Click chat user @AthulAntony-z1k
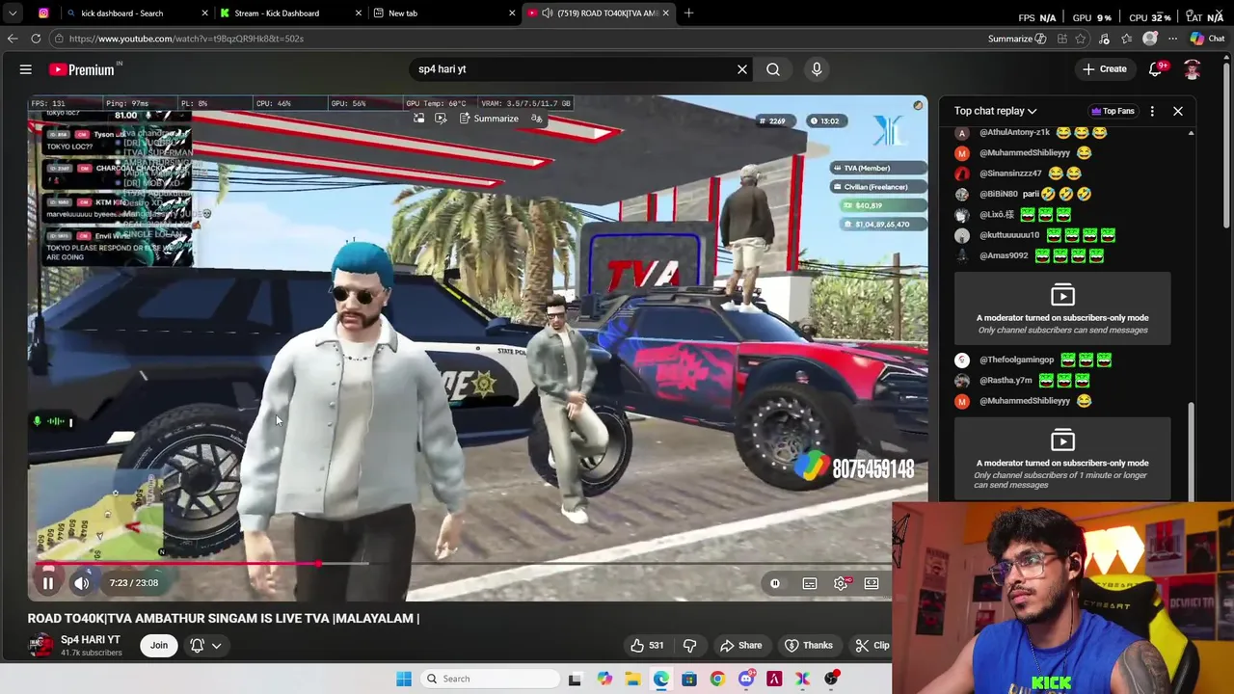 coord(1014,132)
